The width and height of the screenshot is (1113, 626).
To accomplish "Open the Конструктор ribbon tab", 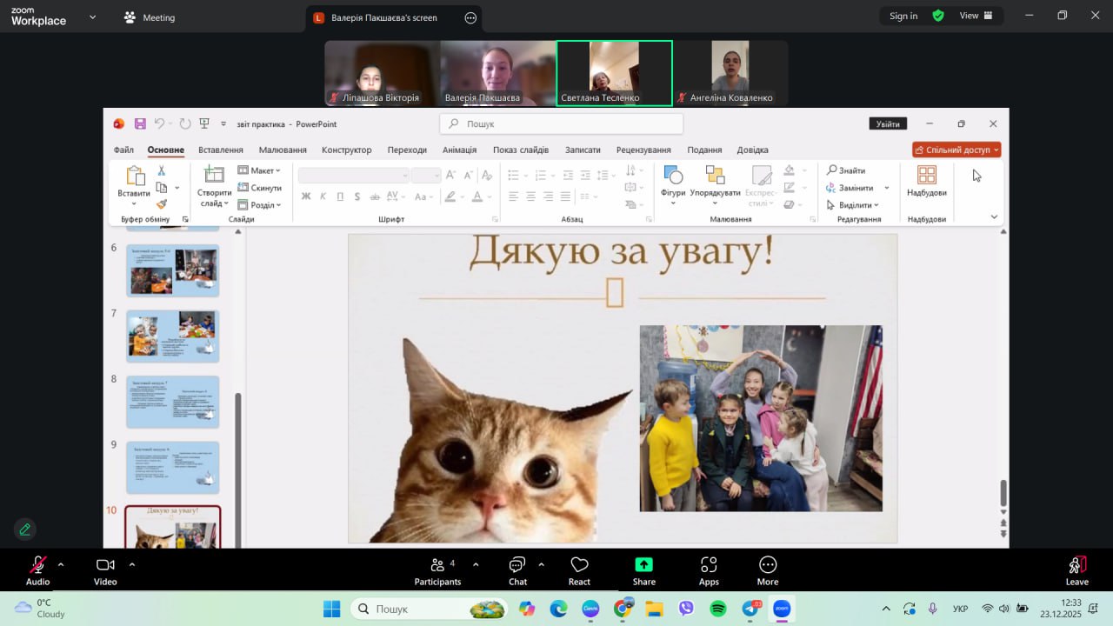I will pyautogui.click(x=346, y=150).
